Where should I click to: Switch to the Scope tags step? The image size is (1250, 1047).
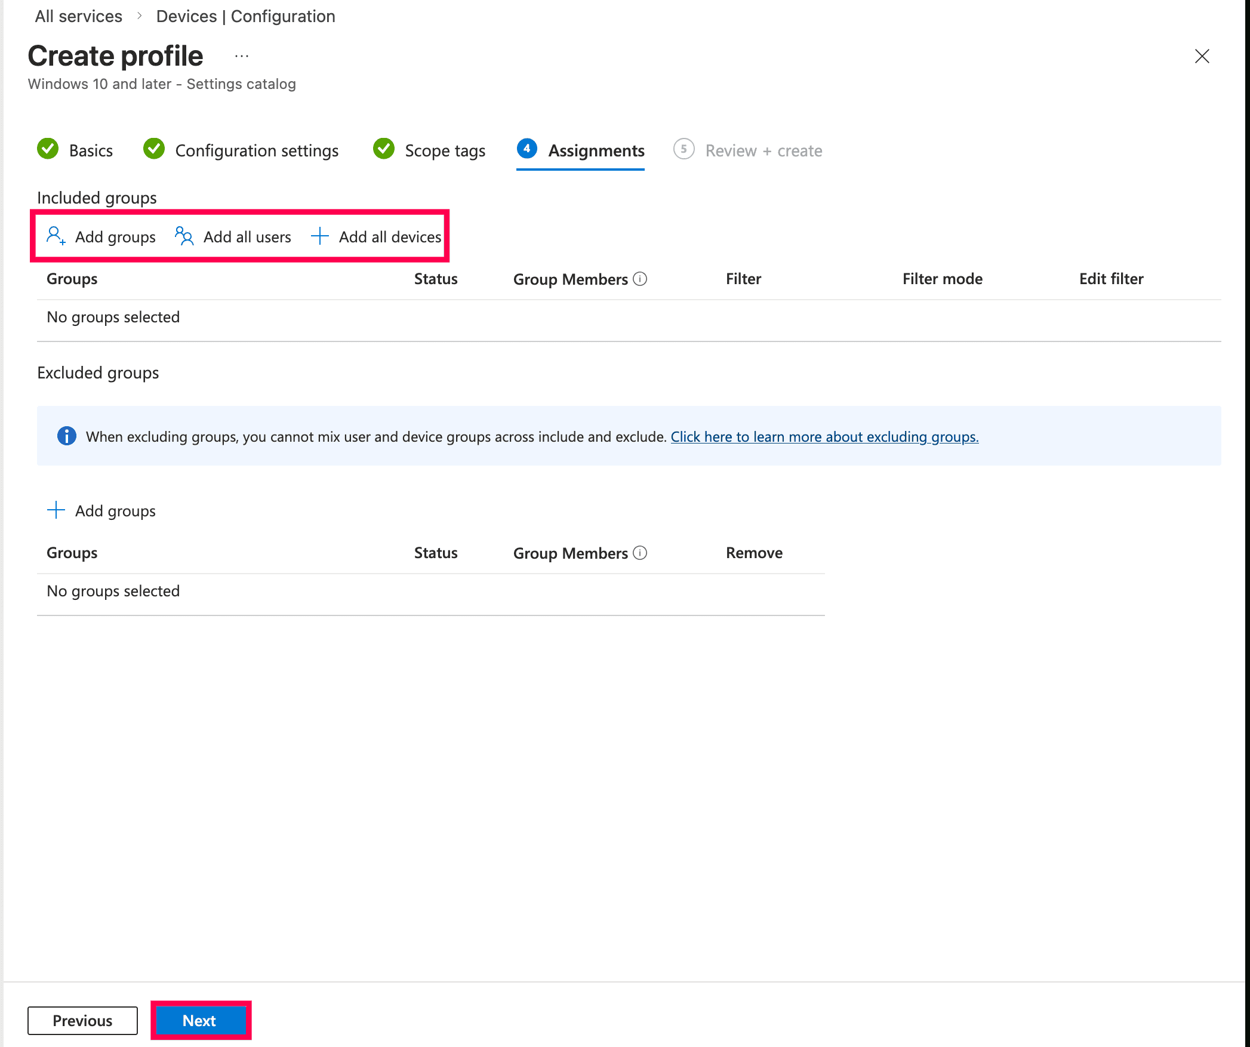click(x=445, y=150)
